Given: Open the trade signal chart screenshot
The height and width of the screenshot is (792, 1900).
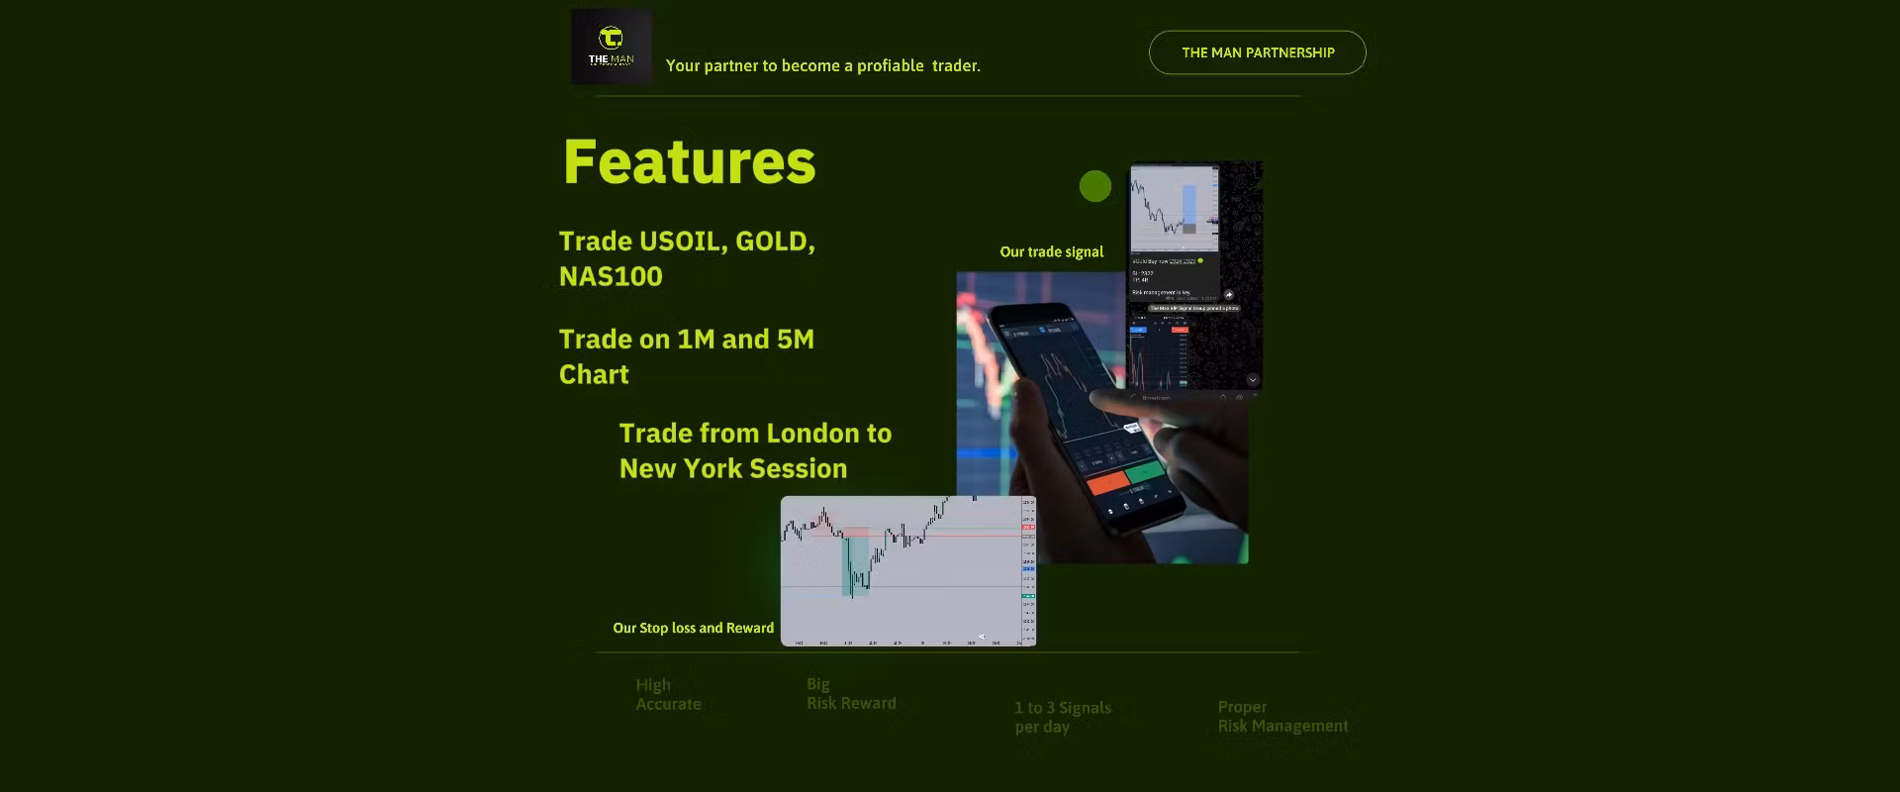Looking at the screenshot, I should pyautogui.click(x=1175, y=209).
